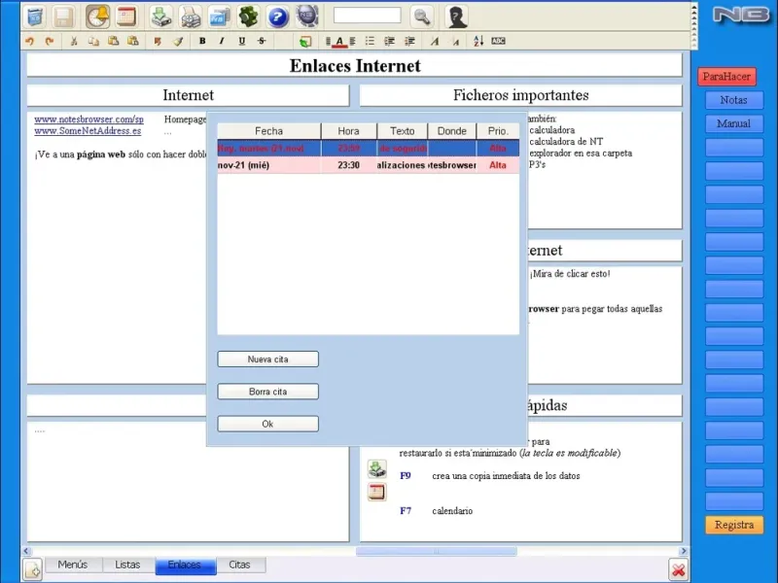The width and height of the screenshot is (778, 583).
Task: Click the Prio. column header
Action: [x=498, y=131]
